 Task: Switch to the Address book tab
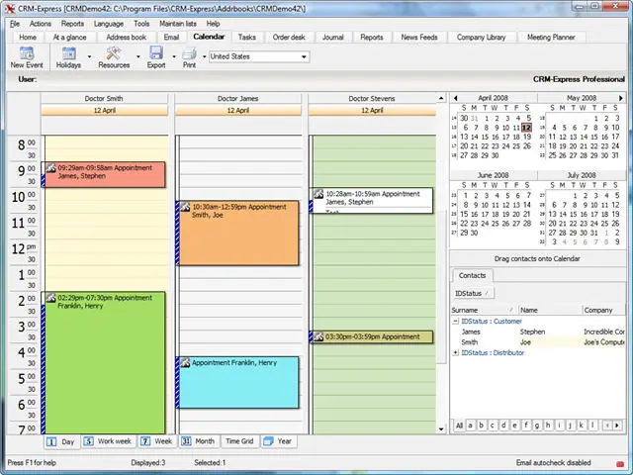(126, 38)
